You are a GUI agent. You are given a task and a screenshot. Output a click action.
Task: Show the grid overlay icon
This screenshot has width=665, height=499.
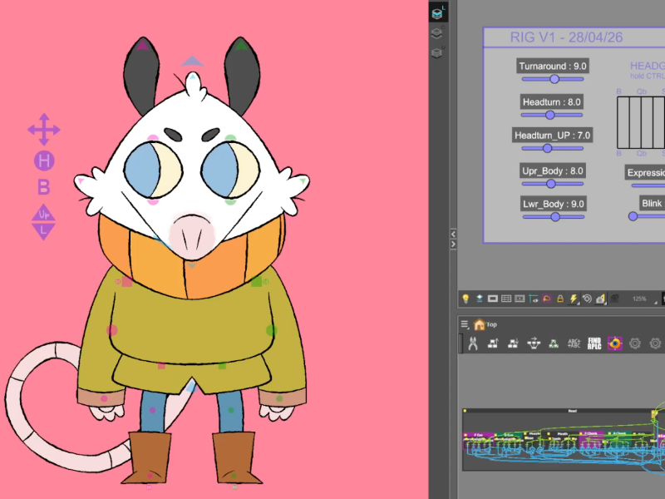point(506,299)
